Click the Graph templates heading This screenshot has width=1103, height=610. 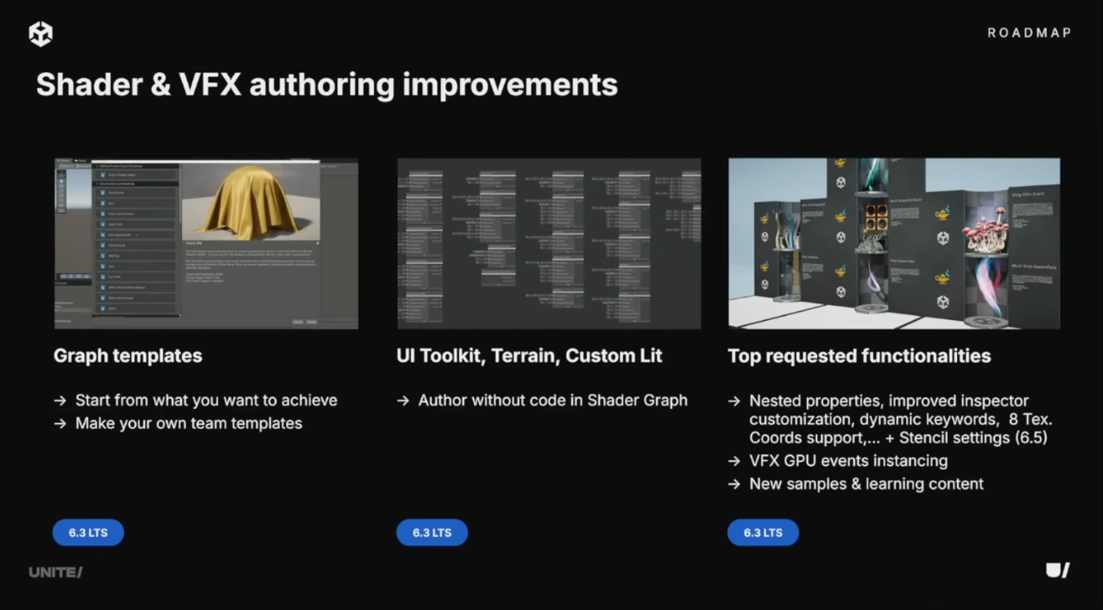[128, 356]
